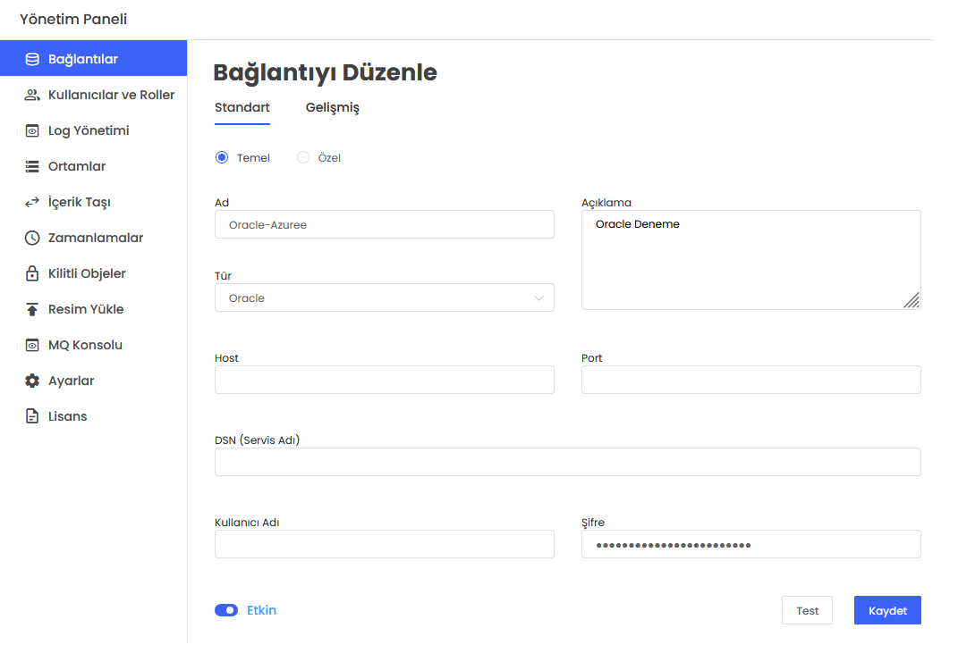Save changes with the Kaydet button
The height and width of the screenshot is (645, 958).
tap(886, 610)
